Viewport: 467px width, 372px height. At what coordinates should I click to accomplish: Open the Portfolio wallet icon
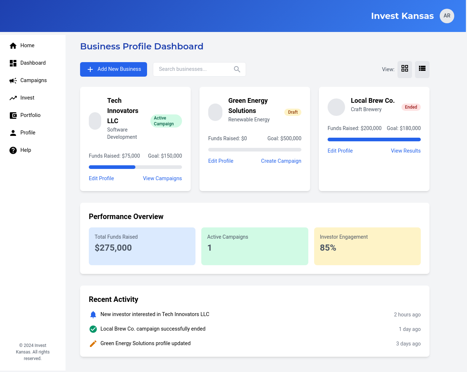[x=13, y=115]
